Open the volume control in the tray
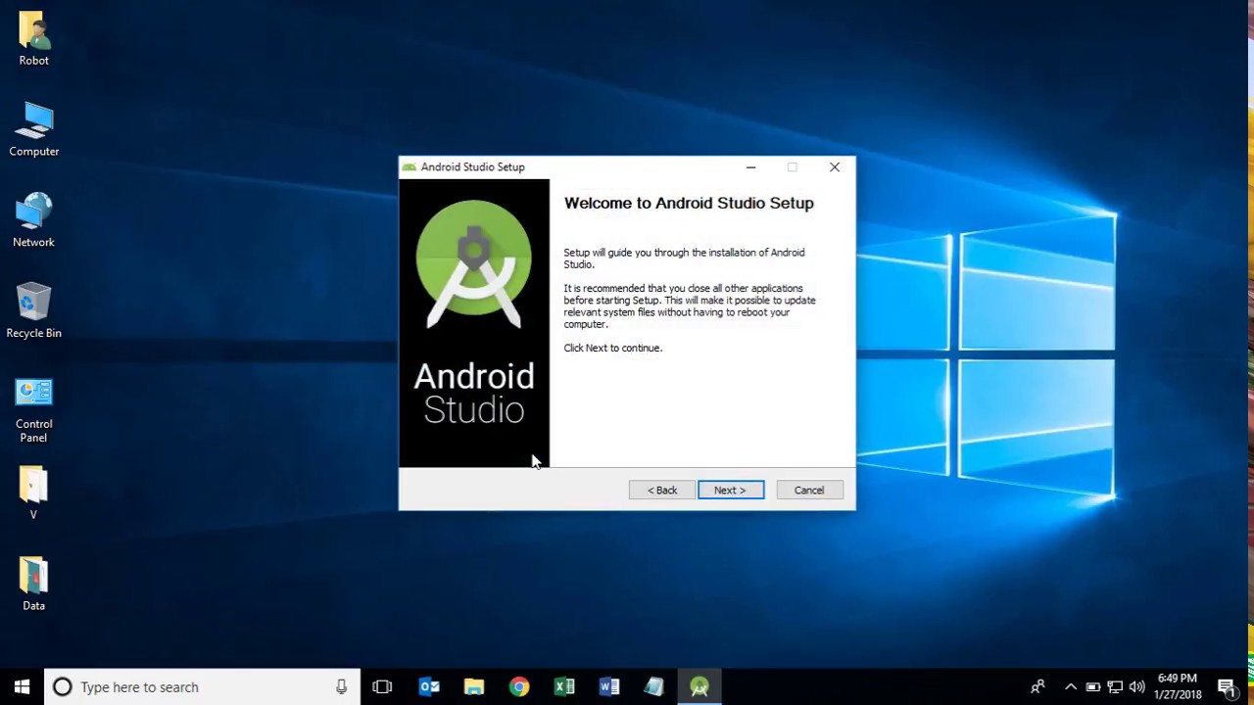1254x705 pixels. point(1136,687)
